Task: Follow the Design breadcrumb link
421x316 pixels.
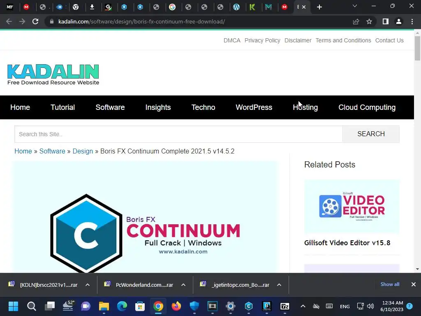Action: pos(83,151)
